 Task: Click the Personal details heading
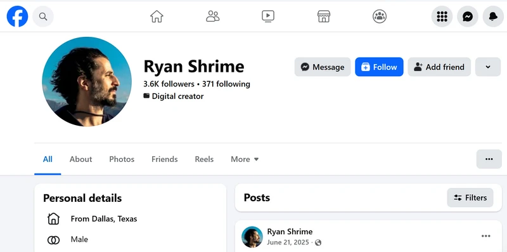82,198
